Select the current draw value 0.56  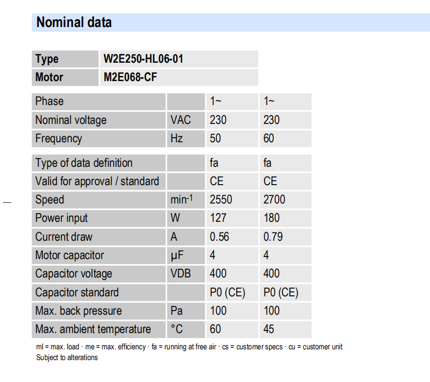click(220, 237)
